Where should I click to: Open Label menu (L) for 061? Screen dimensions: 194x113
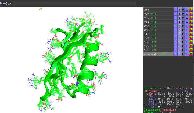[187, 22]
